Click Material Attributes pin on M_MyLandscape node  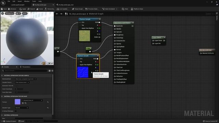(201, 53)
